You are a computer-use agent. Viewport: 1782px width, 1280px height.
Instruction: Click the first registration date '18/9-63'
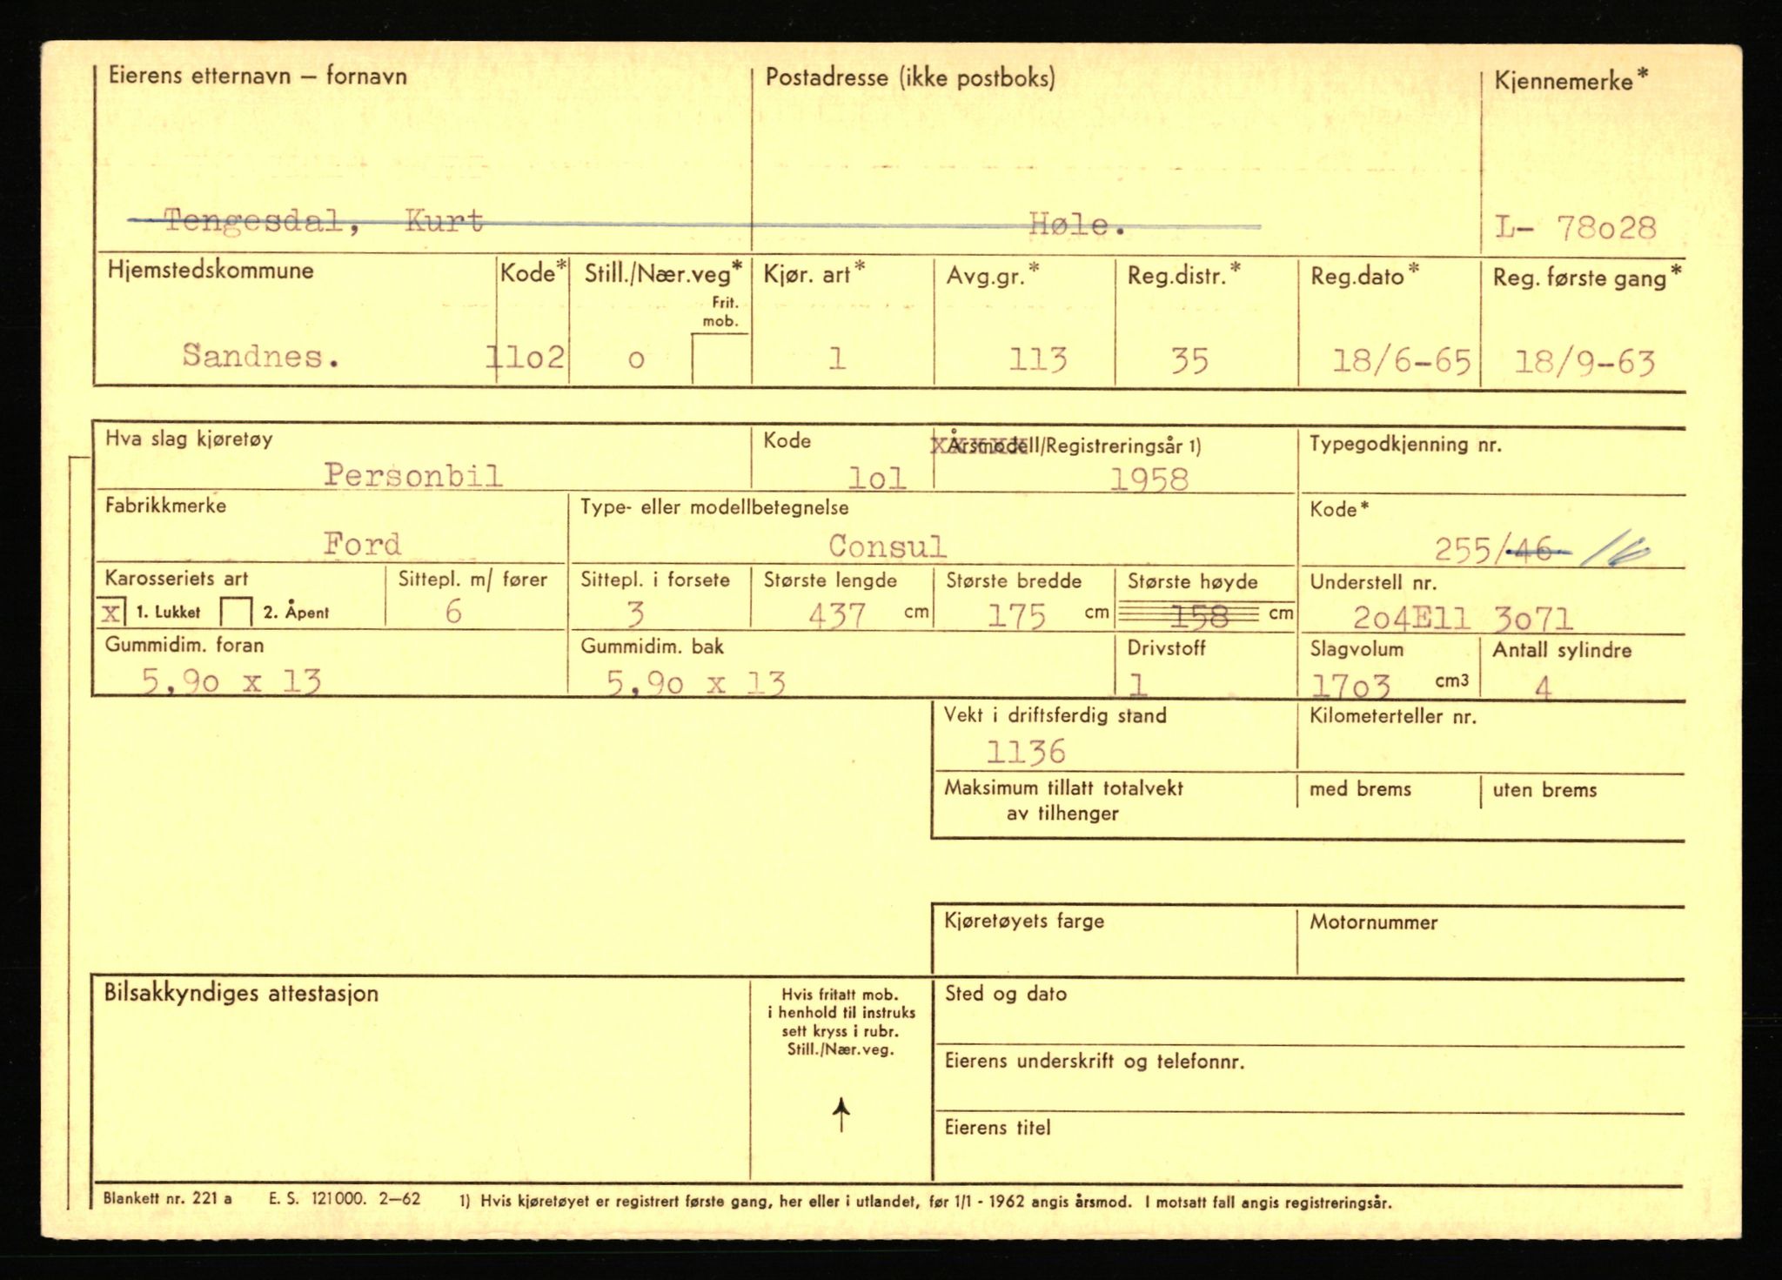pos(1584,362)
